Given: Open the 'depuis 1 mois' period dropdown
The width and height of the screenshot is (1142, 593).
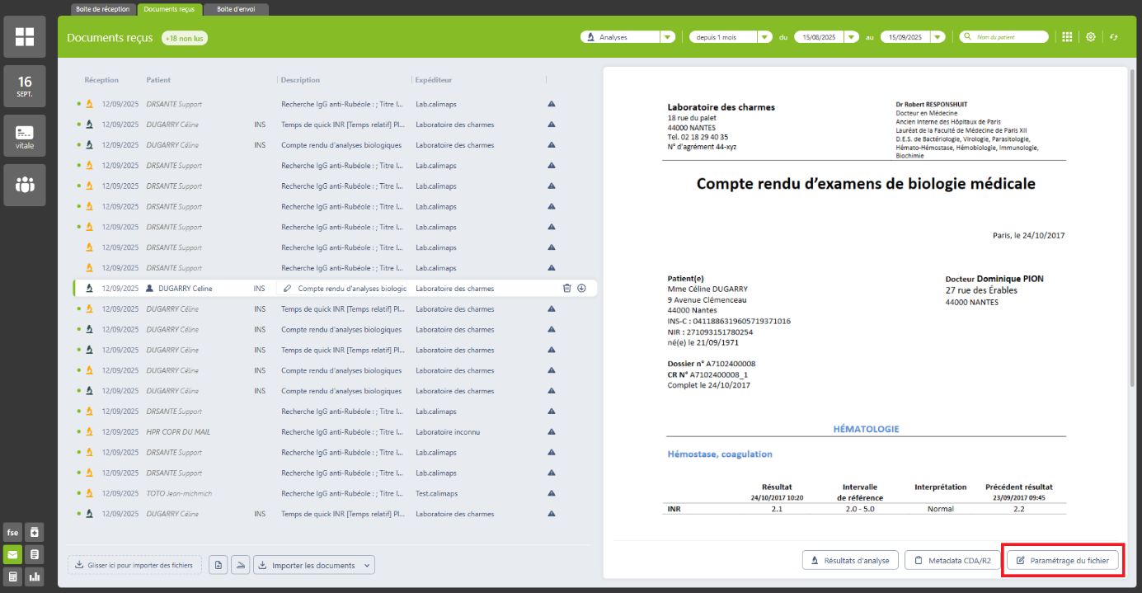Looking at the screenshot, I should click(x=764, y=37).
